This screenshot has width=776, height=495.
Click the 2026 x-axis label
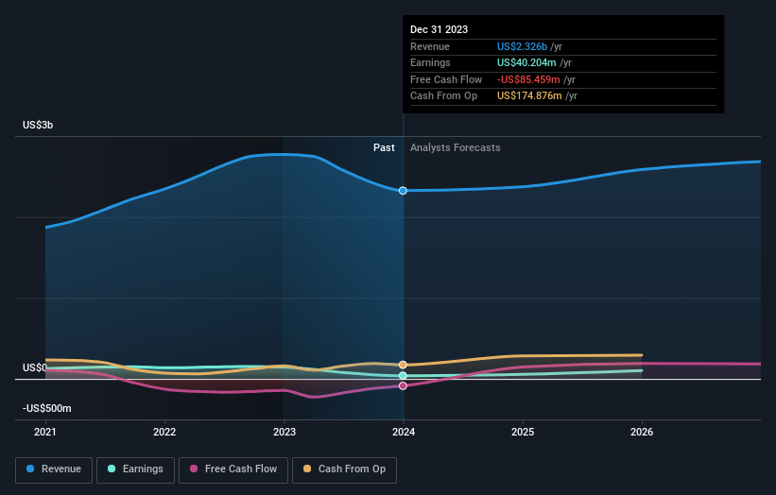click(x=642, y=432)
